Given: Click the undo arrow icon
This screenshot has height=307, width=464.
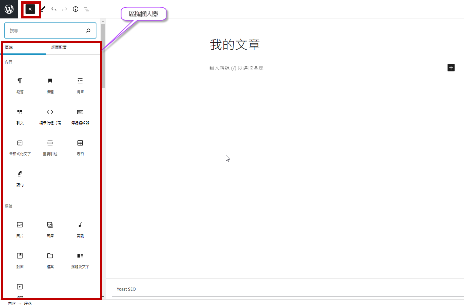Looking at the screenshot, I should tap(54, 9).
